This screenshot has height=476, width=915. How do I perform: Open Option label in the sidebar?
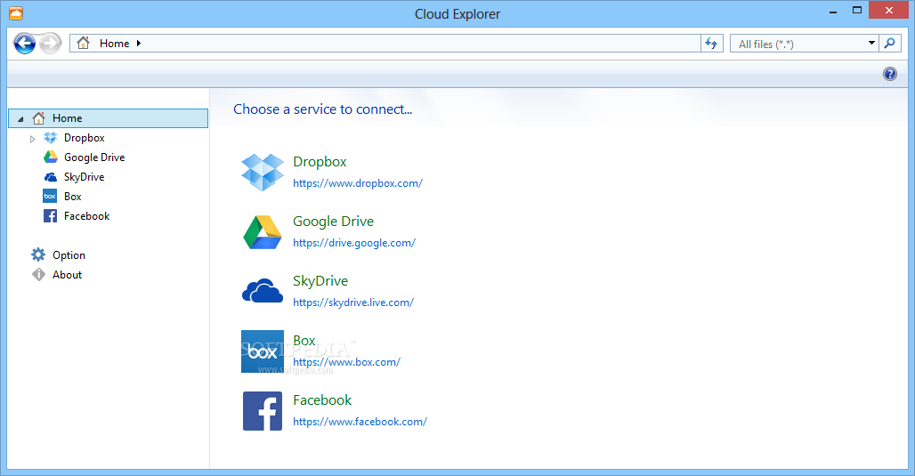coord(69,255)
